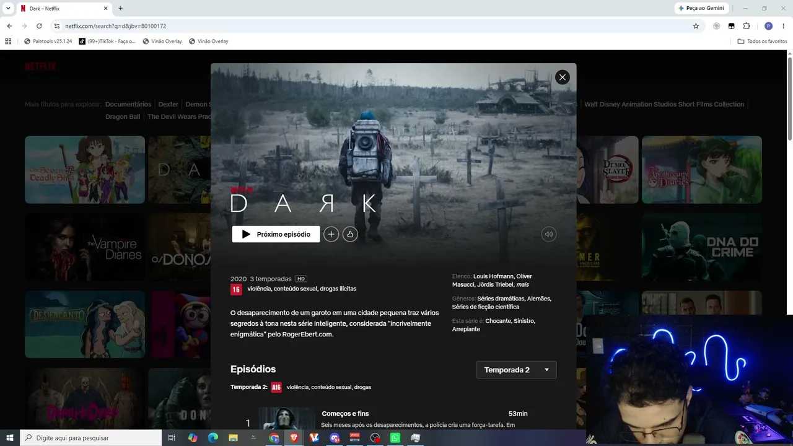
Task: Open the Apps grid in bookmarks bar
Action: (8, 42)
